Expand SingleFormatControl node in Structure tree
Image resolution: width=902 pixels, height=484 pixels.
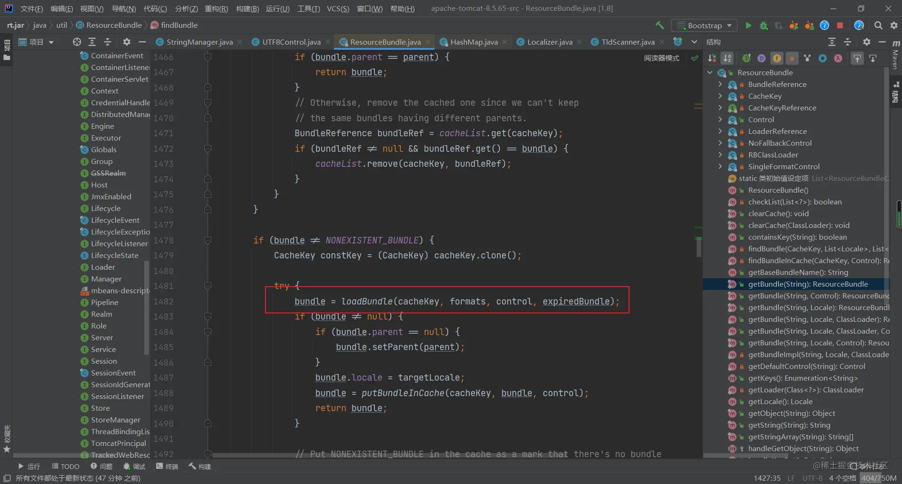coord(720,166)
